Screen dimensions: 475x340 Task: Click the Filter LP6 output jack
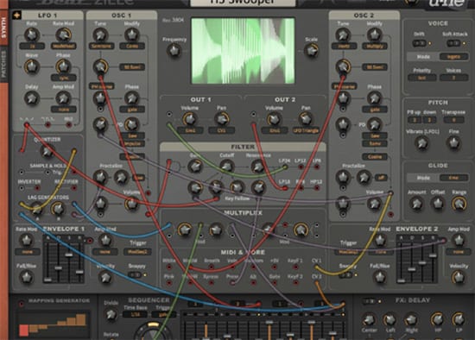click(x=317, y=167)
